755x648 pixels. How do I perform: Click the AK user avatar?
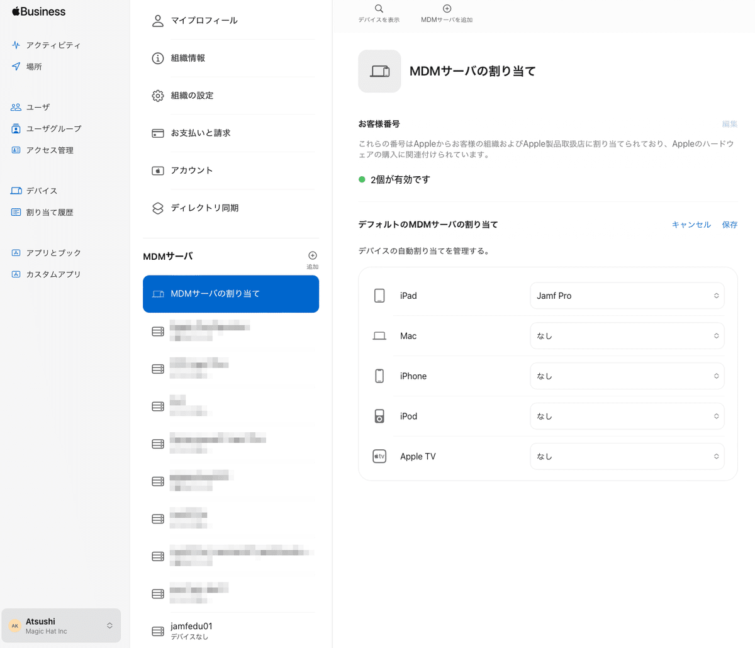coord(15,626)
